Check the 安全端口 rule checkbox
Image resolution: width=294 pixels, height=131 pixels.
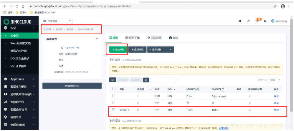[113, 110]
